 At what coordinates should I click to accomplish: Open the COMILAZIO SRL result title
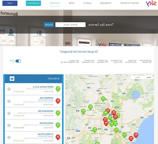point(46,123)
